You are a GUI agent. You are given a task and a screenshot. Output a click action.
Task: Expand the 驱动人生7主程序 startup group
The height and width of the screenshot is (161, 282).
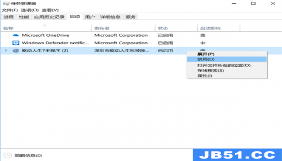click(x=6, y=50)
